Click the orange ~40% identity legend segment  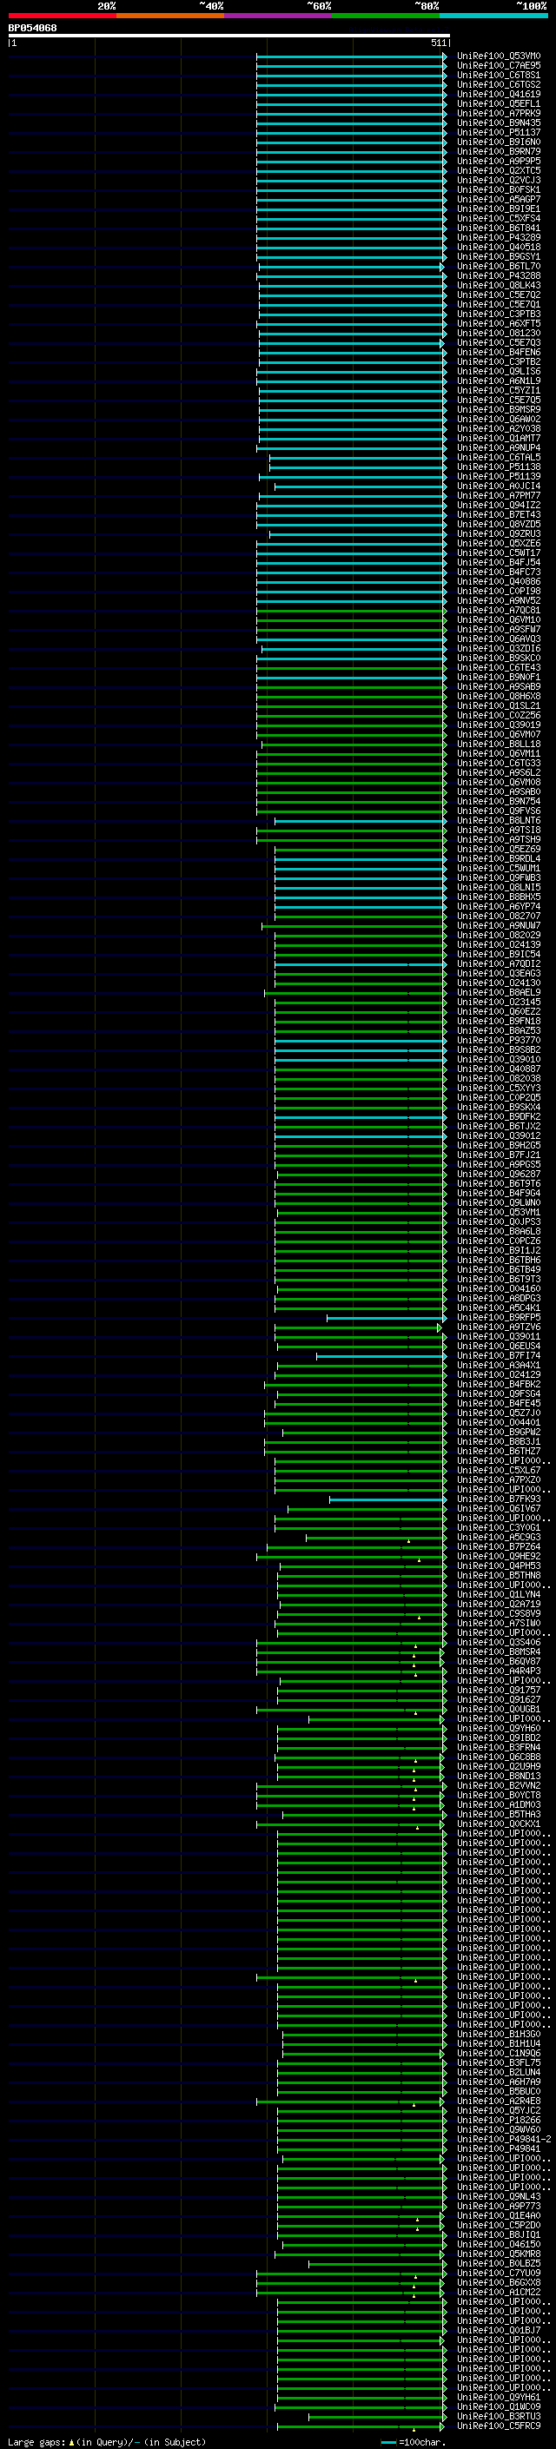170,16
